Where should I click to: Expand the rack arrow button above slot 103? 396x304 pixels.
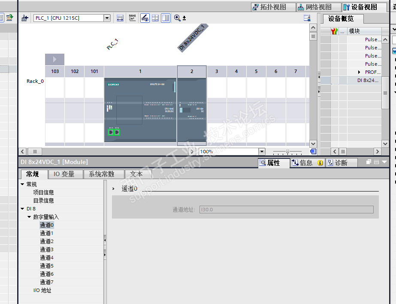point(54,59)
